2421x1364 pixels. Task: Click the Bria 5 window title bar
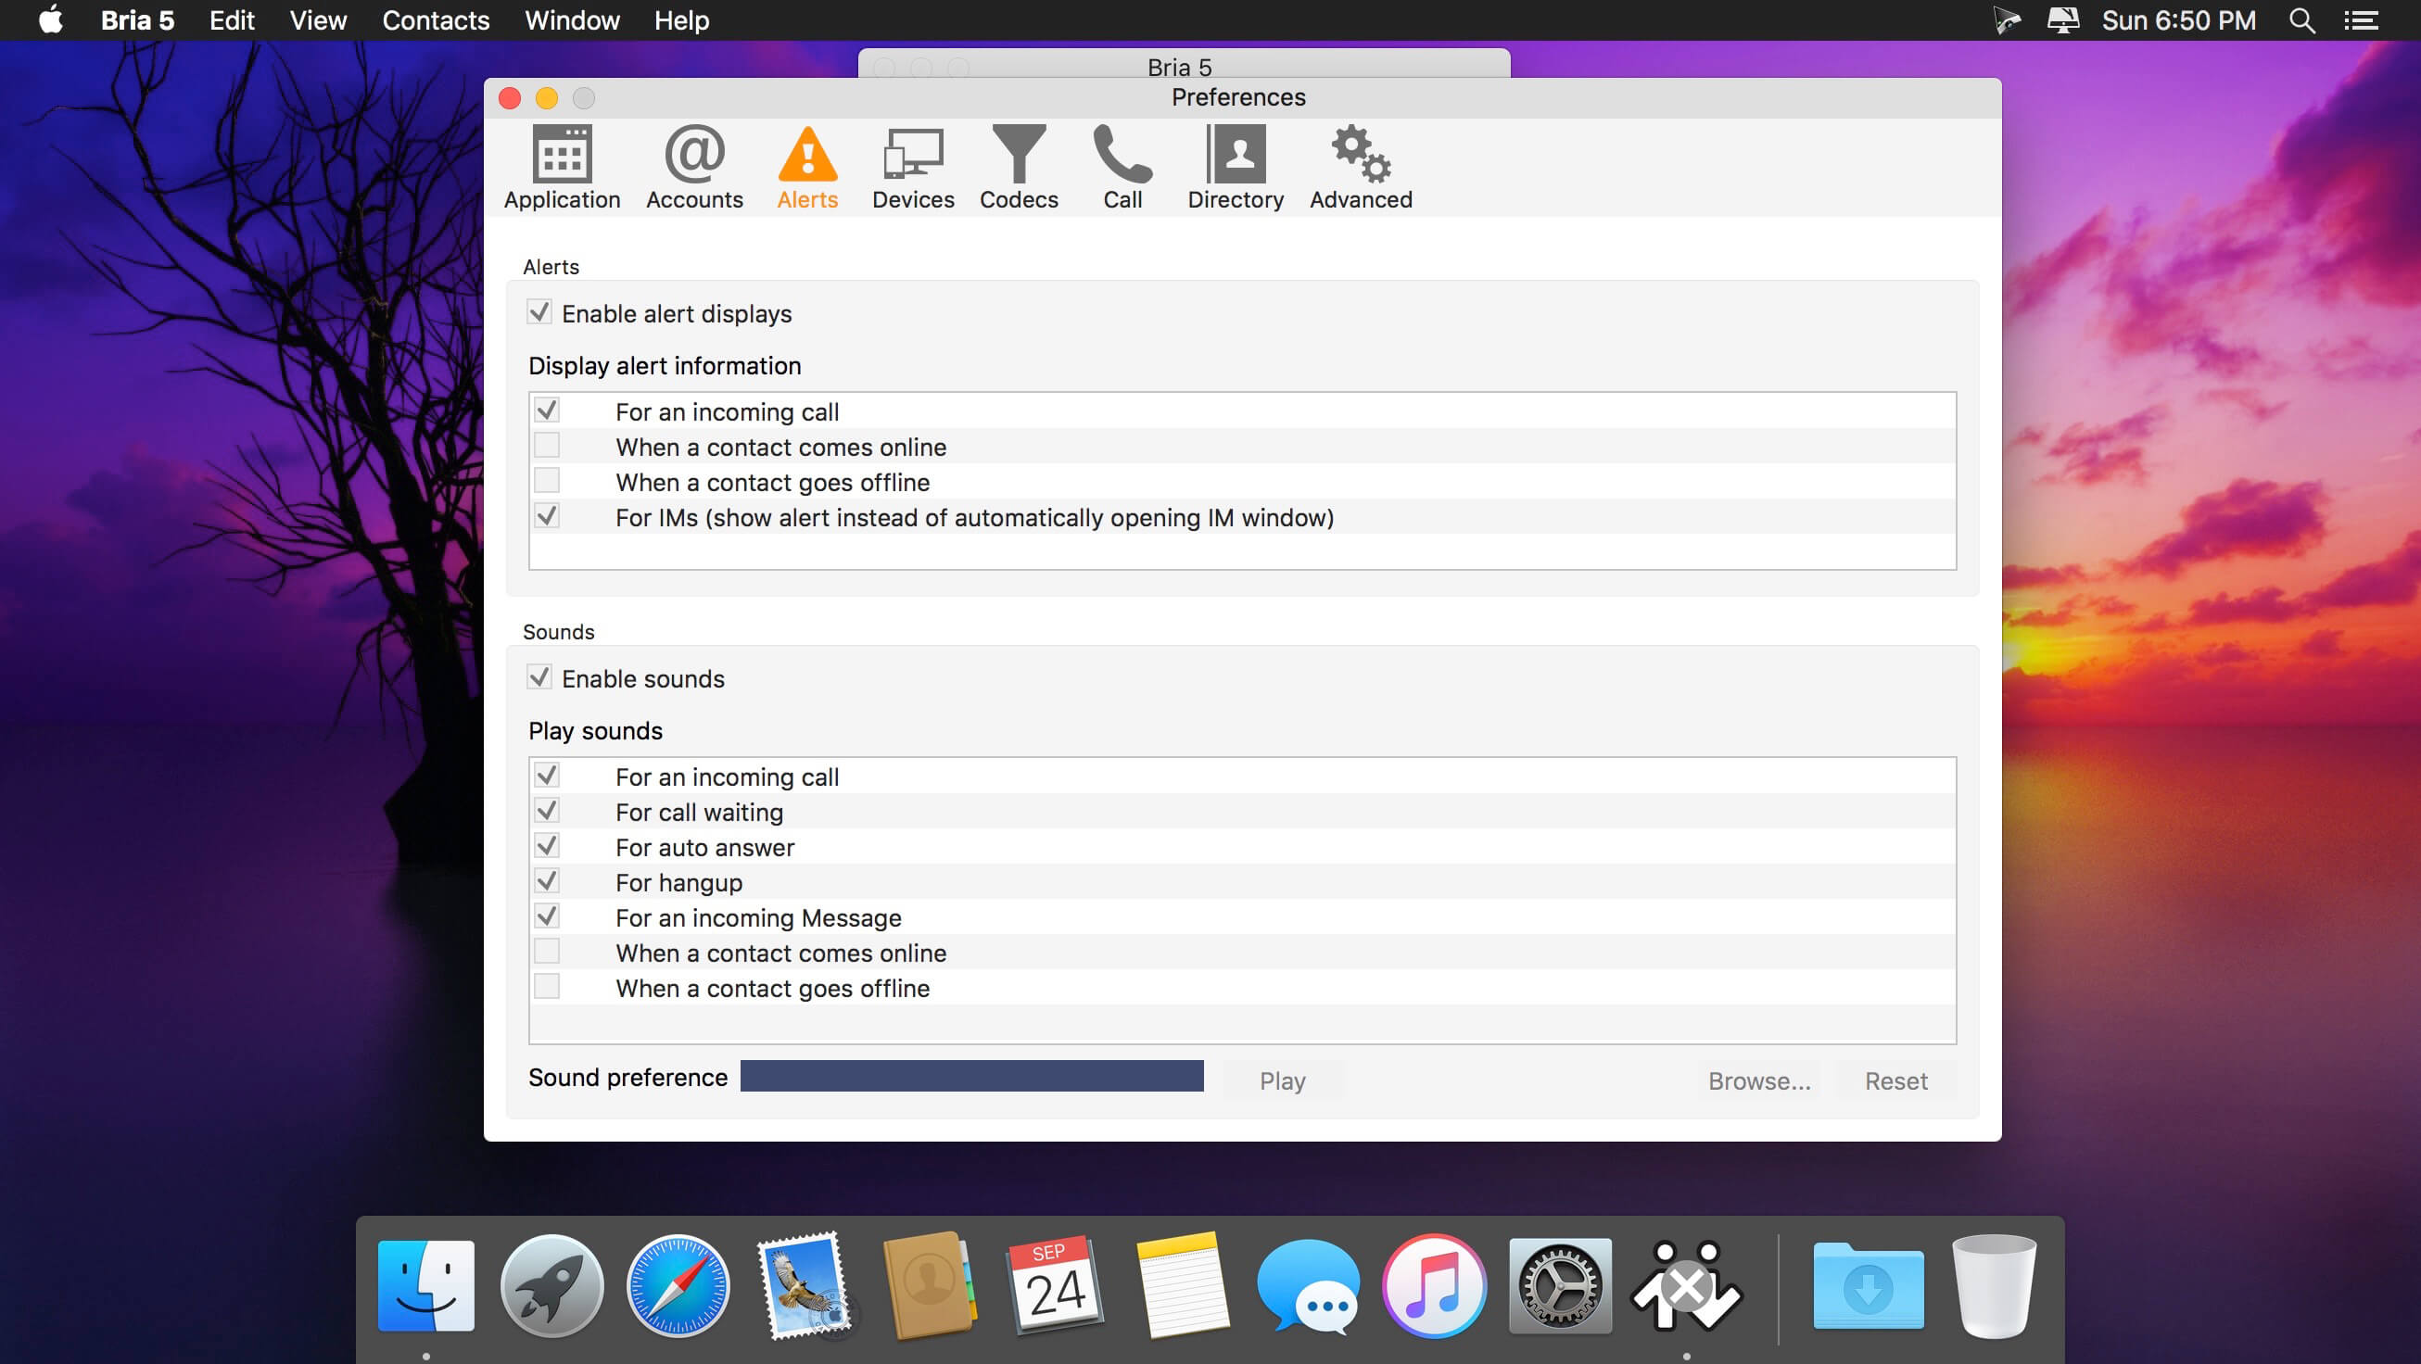(x=1185, y=65)
